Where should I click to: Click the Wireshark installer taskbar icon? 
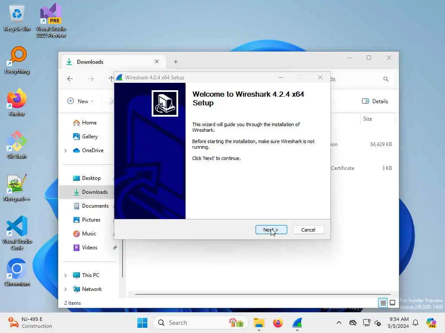pyautogui.click(x=297, y=323)
